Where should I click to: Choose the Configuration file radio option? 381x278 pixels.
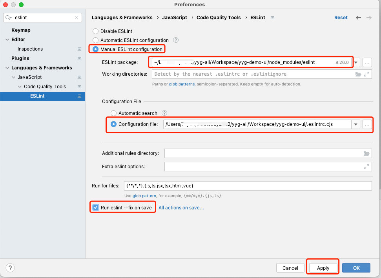113,124
